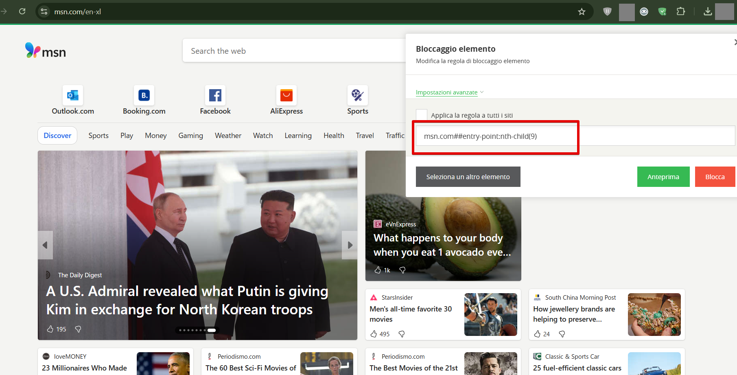Open the Facebook shortcut icon
737x375 pixels.
[215, 95]
